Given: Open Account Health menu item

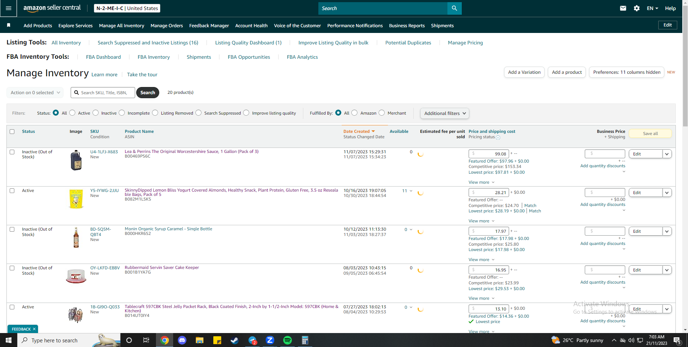Looking at the screenshot, I should (251, 25).
